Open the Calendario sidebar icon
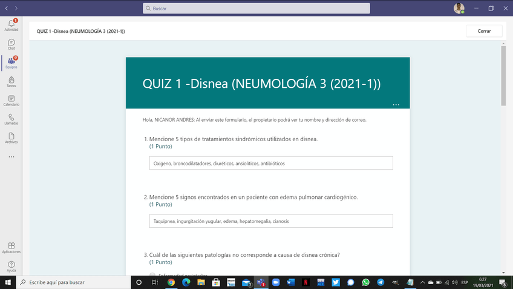The height and width of the screenshot is (289, 513). pos(11,100)
